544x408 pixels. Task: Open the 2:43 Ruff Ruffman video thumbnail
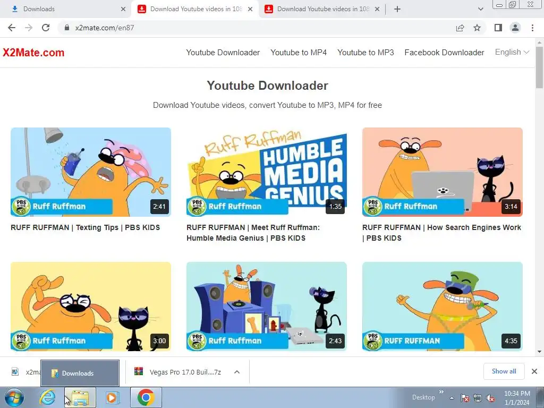(x=267, y=307)
